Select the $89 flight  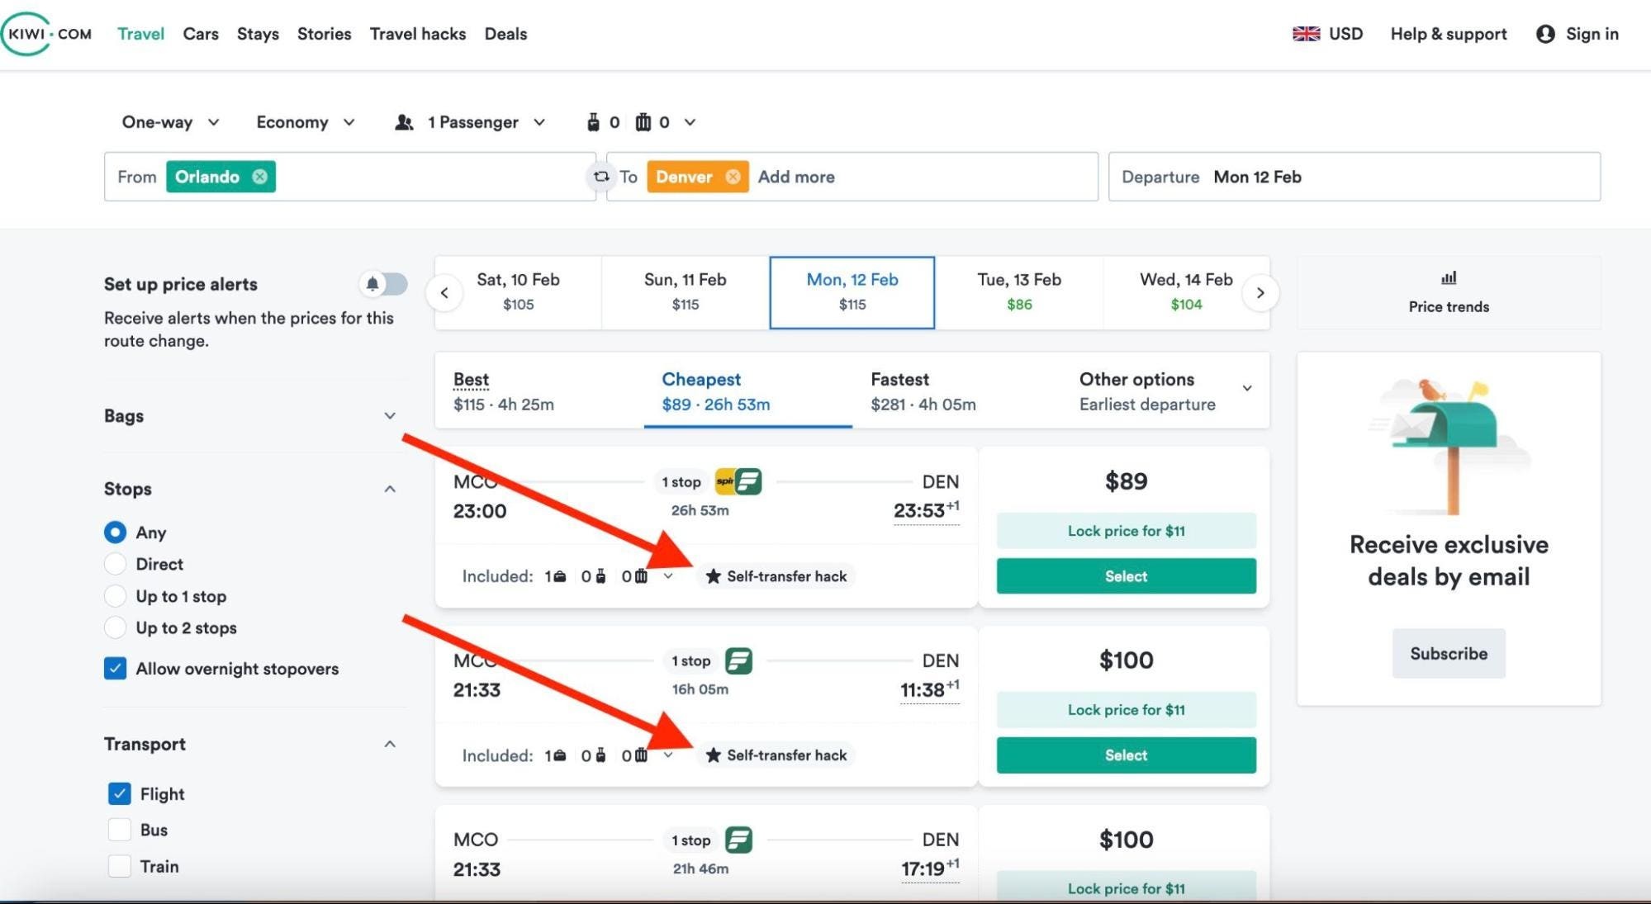coord(1127,576)
